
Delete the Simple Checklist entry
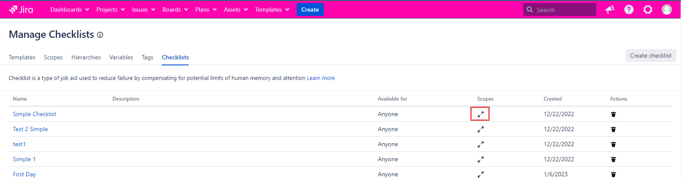pos(613,114)
